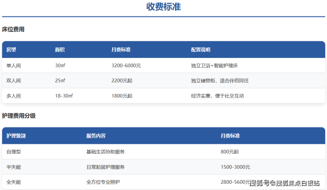Click the 1500-3000元 price cell
The height and width of the screenshot is (190, 327).
(235, 167)
